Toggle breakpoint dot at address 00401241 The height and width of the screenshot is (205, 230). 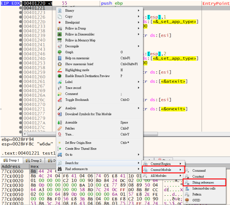click(x=21, y=45)
